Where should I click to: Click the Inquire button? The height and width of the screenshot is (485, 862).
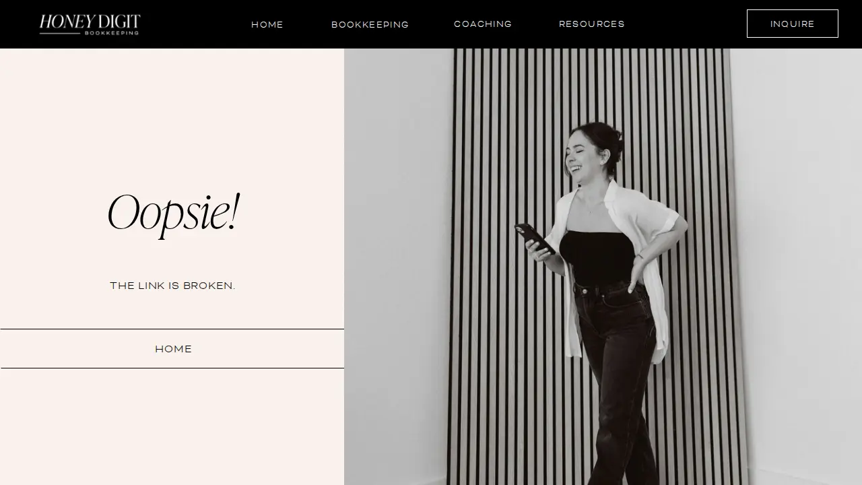coord(793,24)
